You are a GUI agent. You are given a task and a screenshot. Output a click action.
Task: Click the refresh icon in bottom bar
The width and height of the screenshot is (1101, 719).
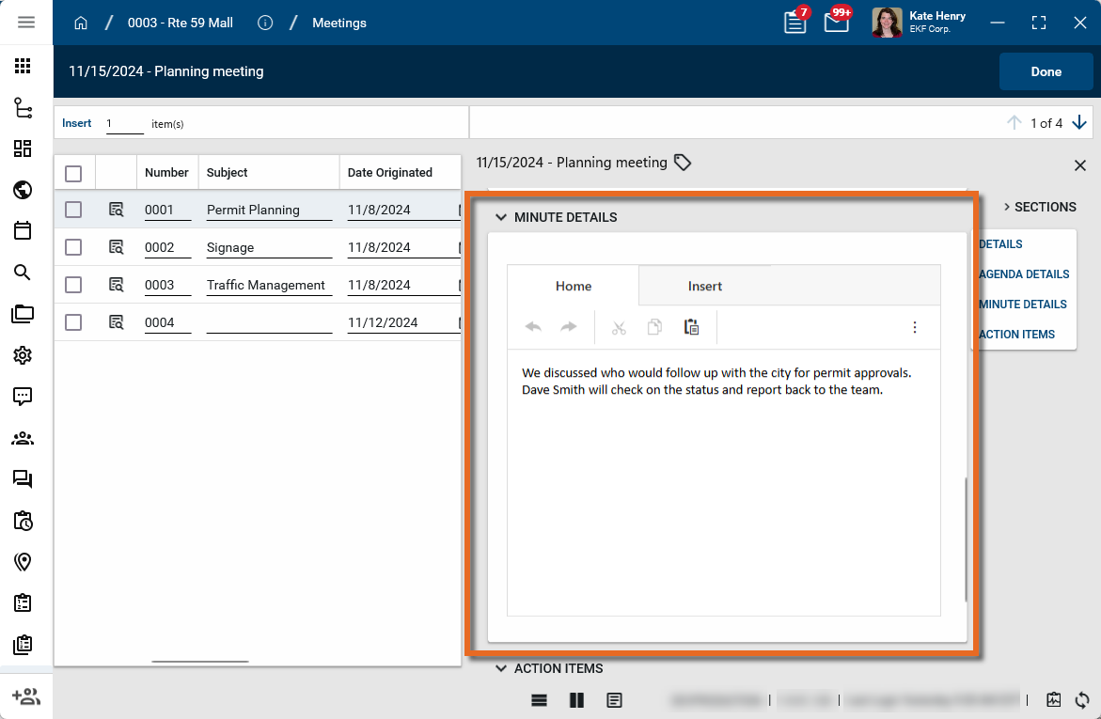tap(1082, 699)
